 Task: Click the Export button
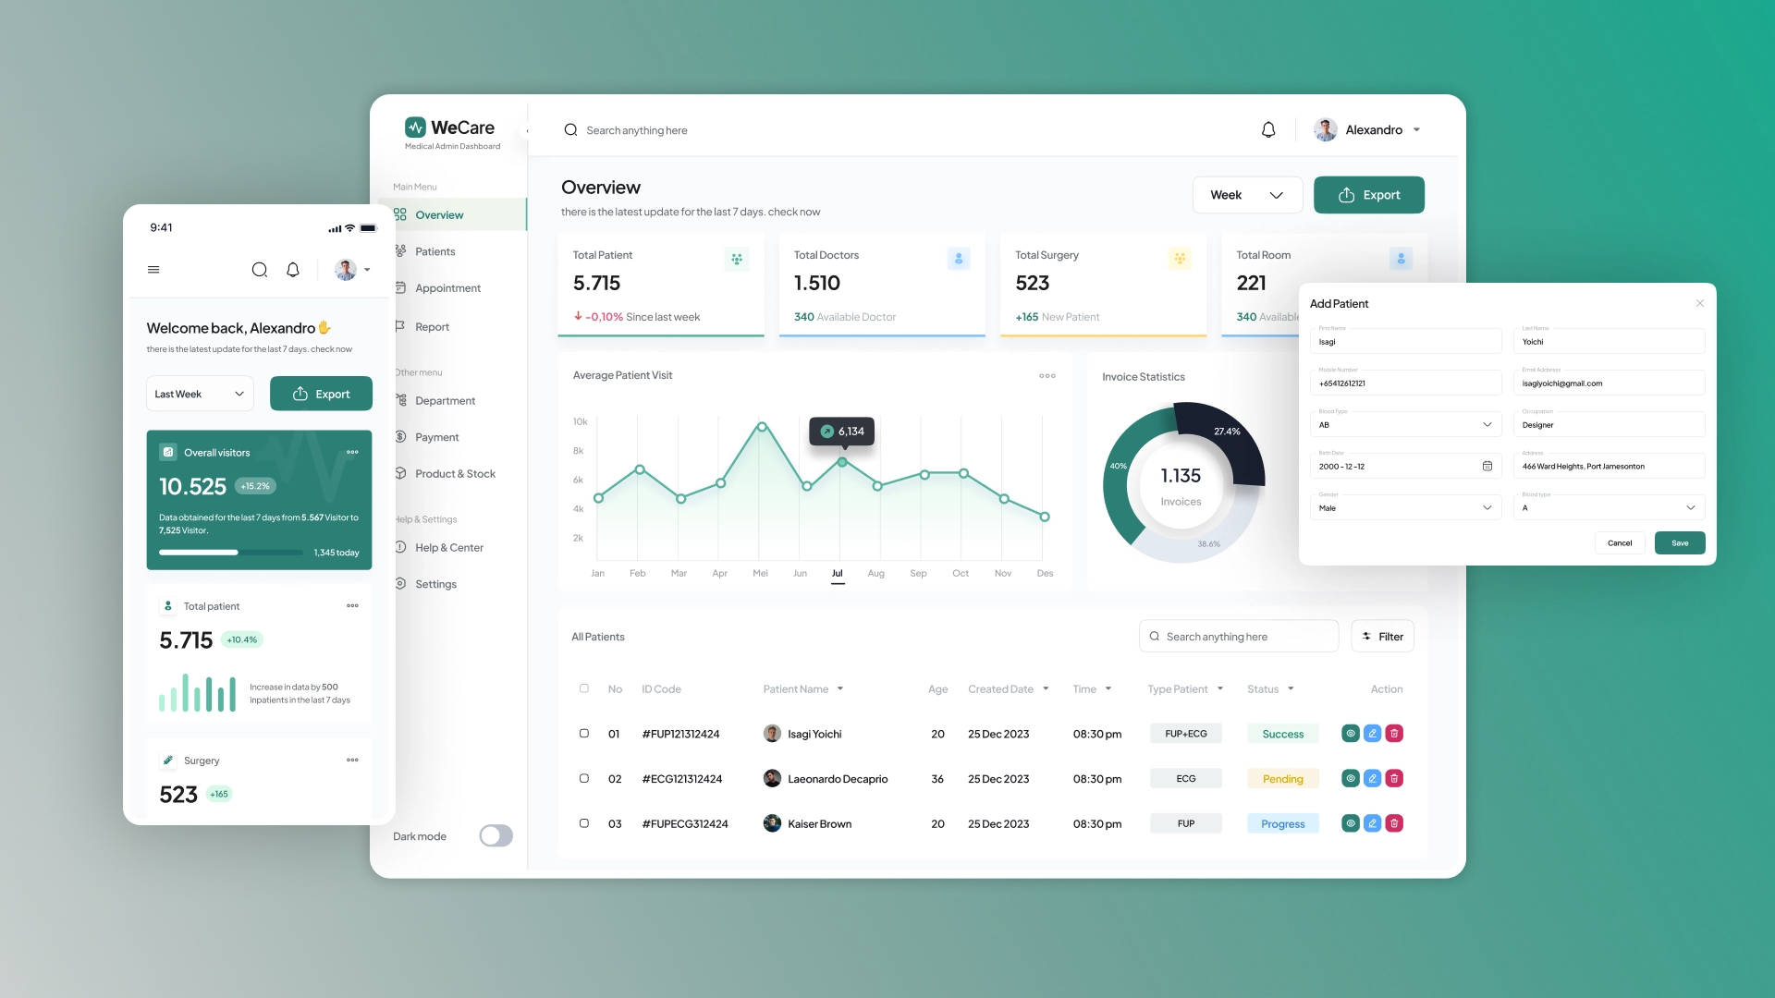(1369, 194)
